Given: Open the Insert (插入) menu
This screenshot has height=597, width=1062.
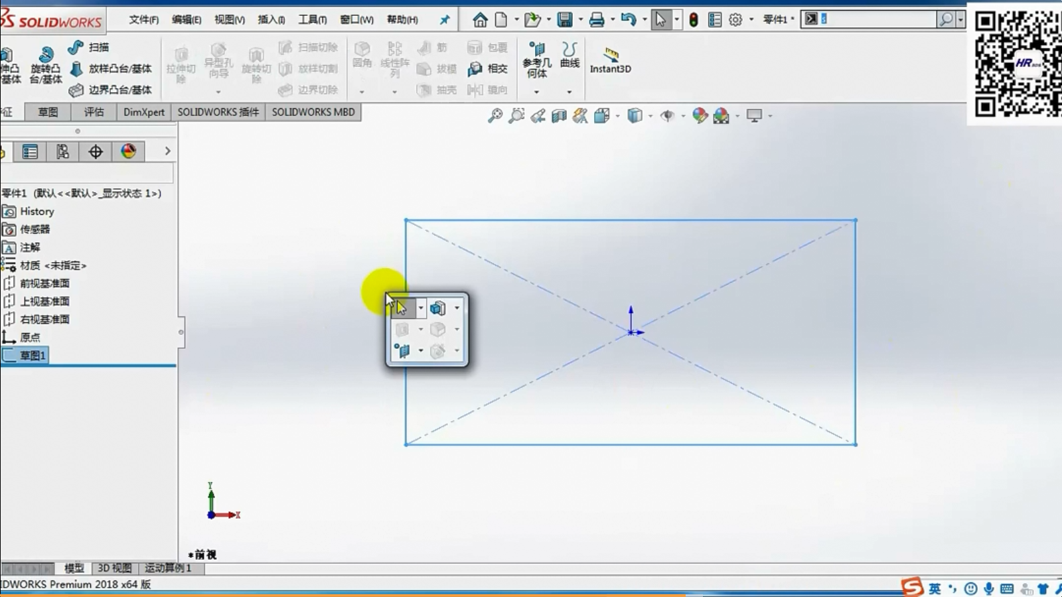Looking at the screenshot, I should (271, 20).
